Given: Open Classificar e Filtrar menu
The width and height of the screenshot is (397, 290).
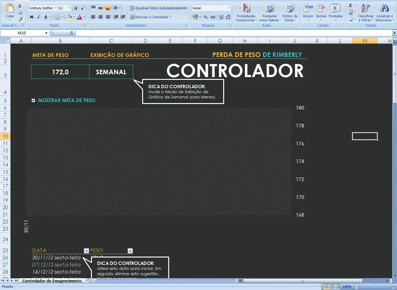Looking at the screenshot, I should point(366,13).
